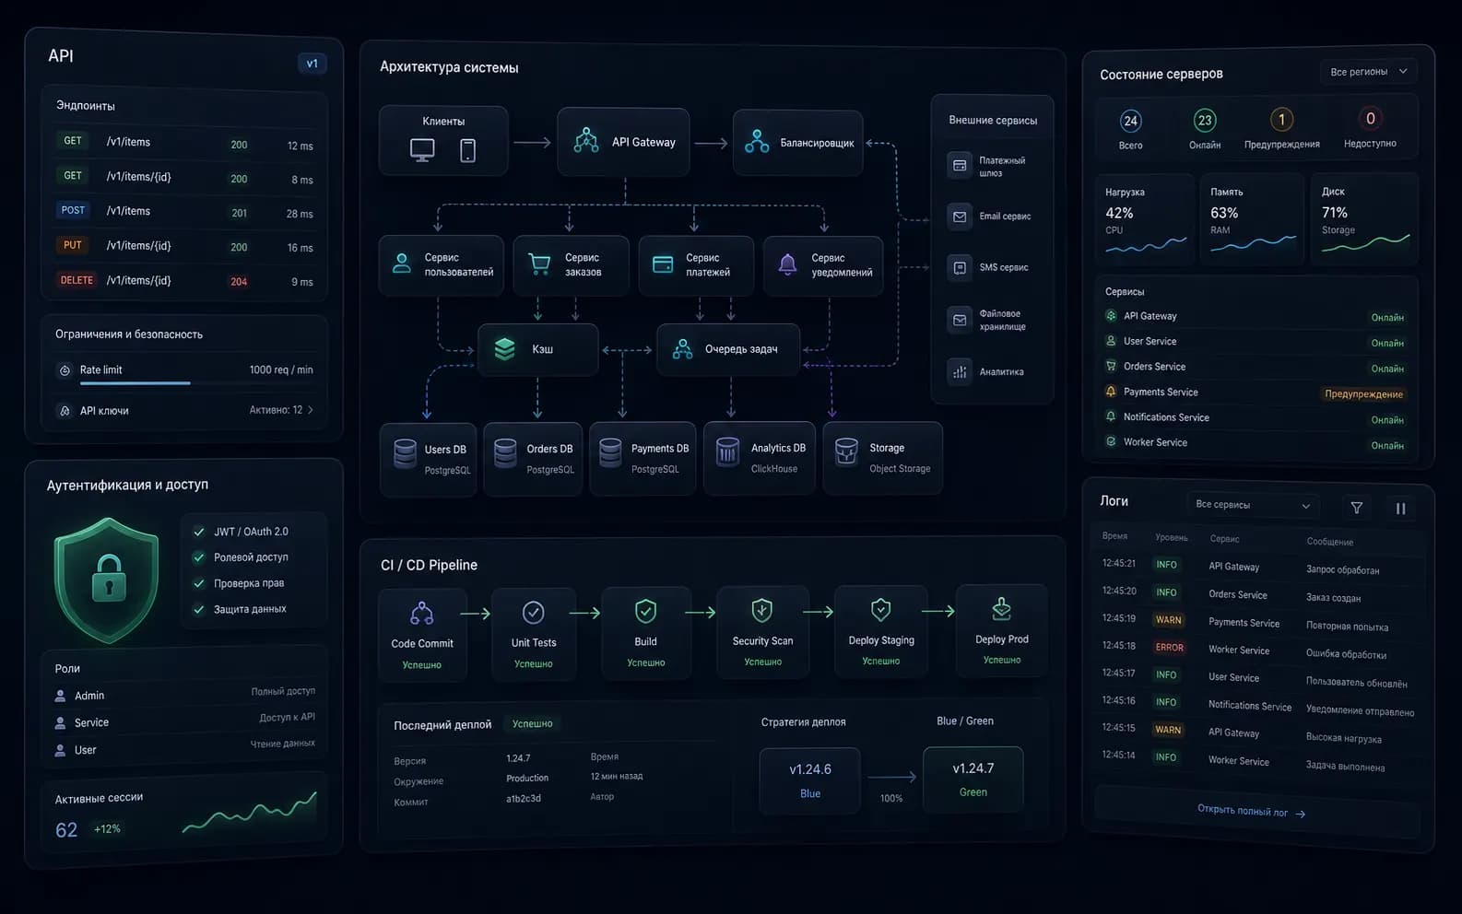Click the Предупреждение status for Payments Service

(x=1363, y=394)
